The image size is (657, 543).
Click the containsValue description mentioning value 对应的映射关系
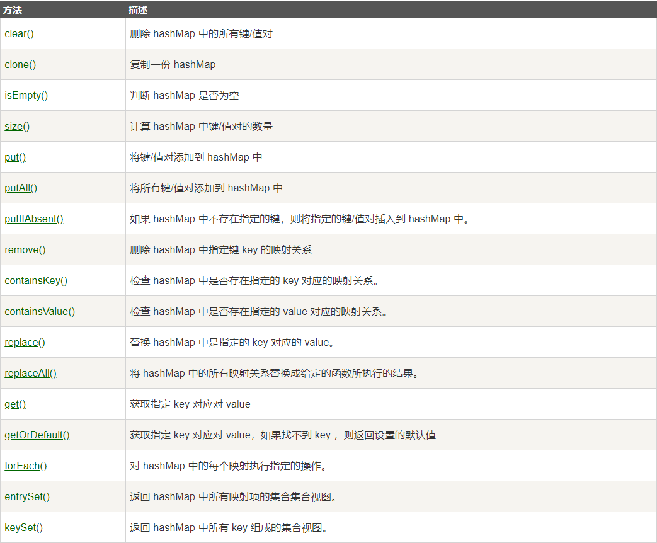pyautogui.click(x=258, y=311)
